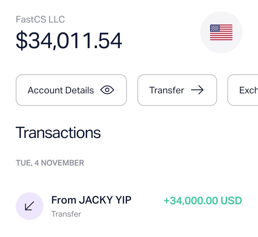This screenshot has height=237, width=258.
Task: Select the FastCS LLC account name
Action: [40, 19]
